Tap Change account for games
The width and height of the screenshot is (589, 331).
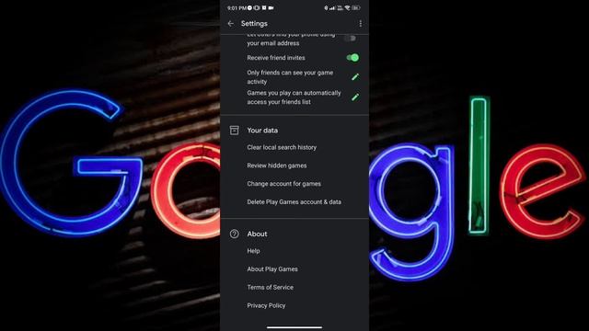(x=284, y=184)
